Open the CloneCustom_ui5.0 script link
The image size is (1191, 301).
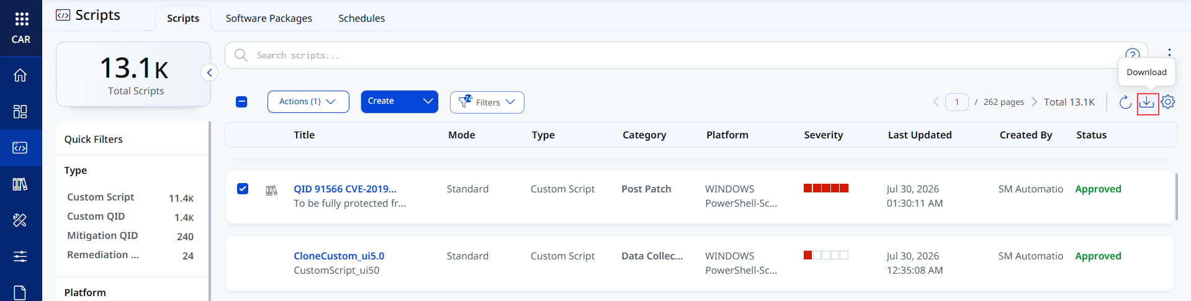(x=339, y=256)
